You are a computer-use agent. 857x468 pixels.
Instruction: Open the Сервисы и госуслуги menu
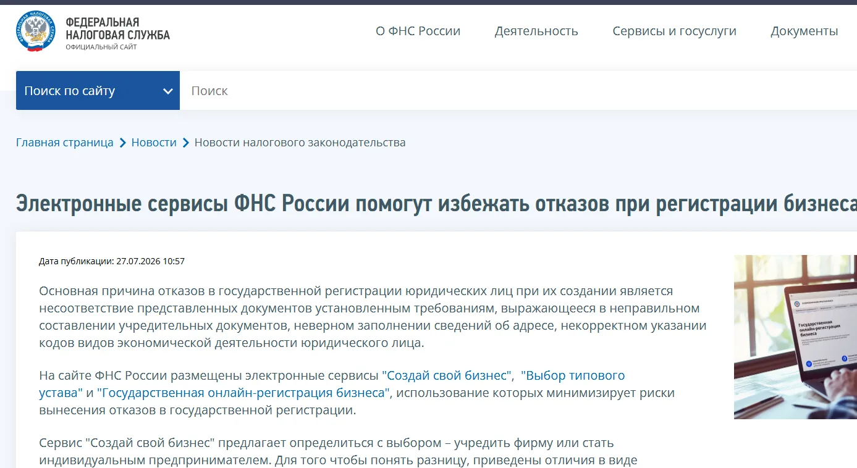(x=674, y=31)
